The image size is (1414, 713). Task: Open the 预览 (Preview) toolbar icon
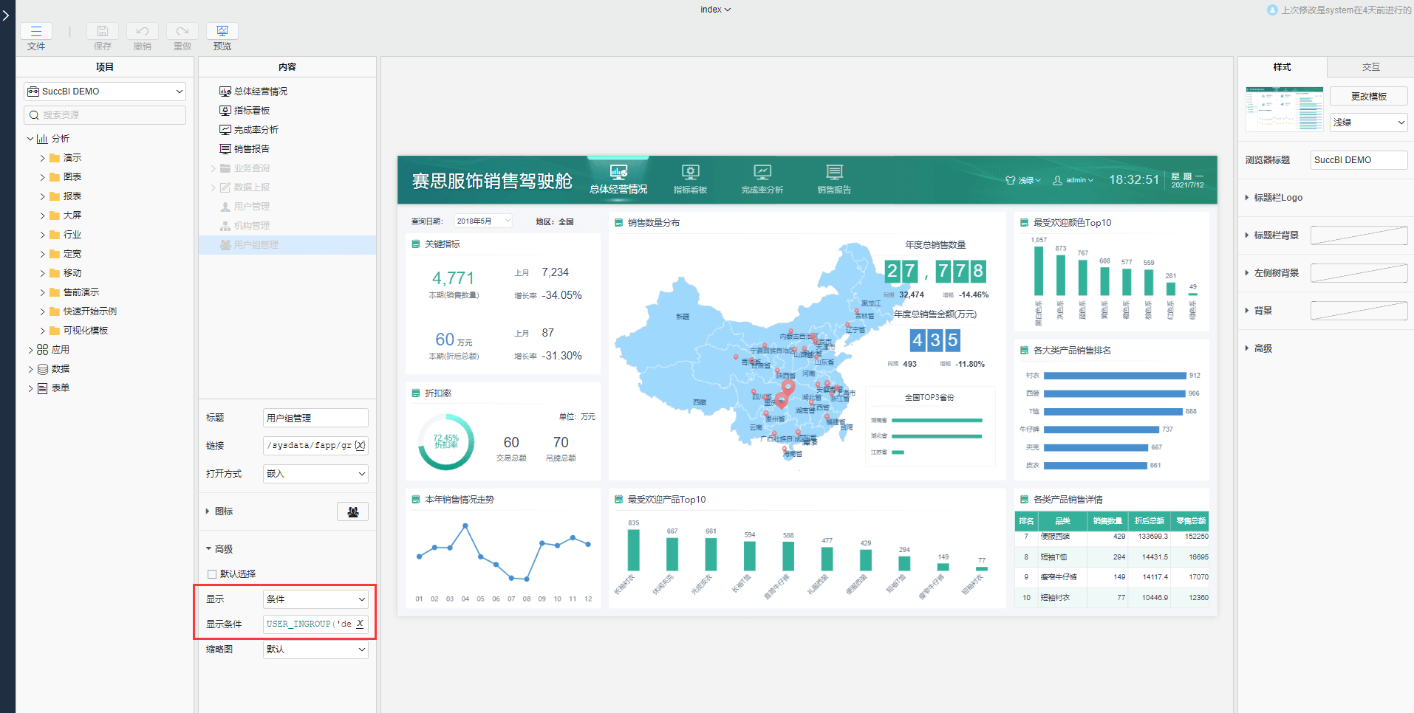(x=222, y=32)
